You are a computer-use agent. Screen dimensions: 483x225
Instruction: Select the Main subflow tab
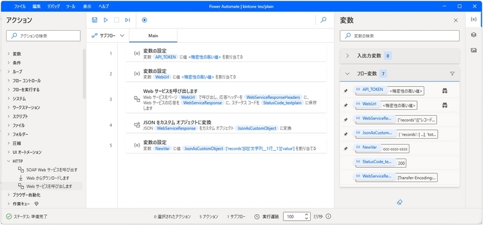tap(153, 36)
